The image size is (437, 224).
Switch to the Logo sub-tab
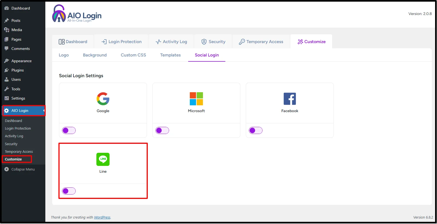[64, 55]
